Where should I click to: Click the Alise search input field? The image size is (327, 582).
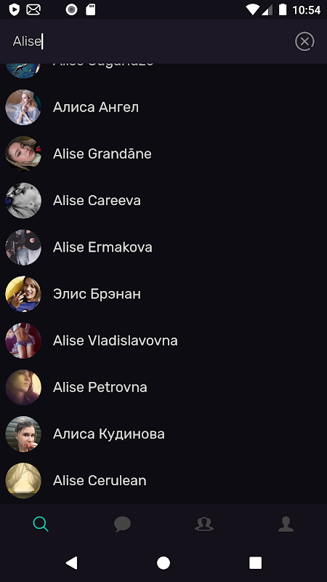[x=148, y=41]
